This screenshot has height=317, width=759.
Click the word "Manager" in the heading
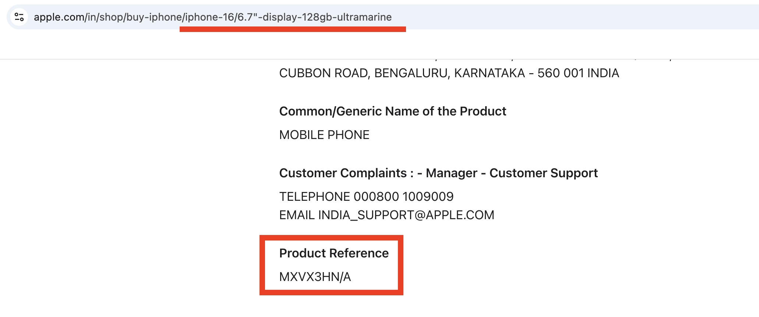pos(451,173)
